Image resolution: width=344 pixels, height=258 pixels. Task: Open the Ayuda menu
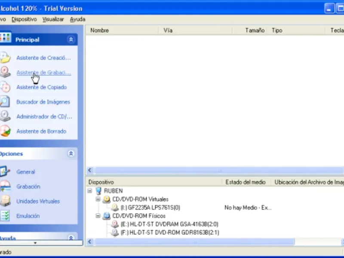pyautogui.click(x=77, y=19)
